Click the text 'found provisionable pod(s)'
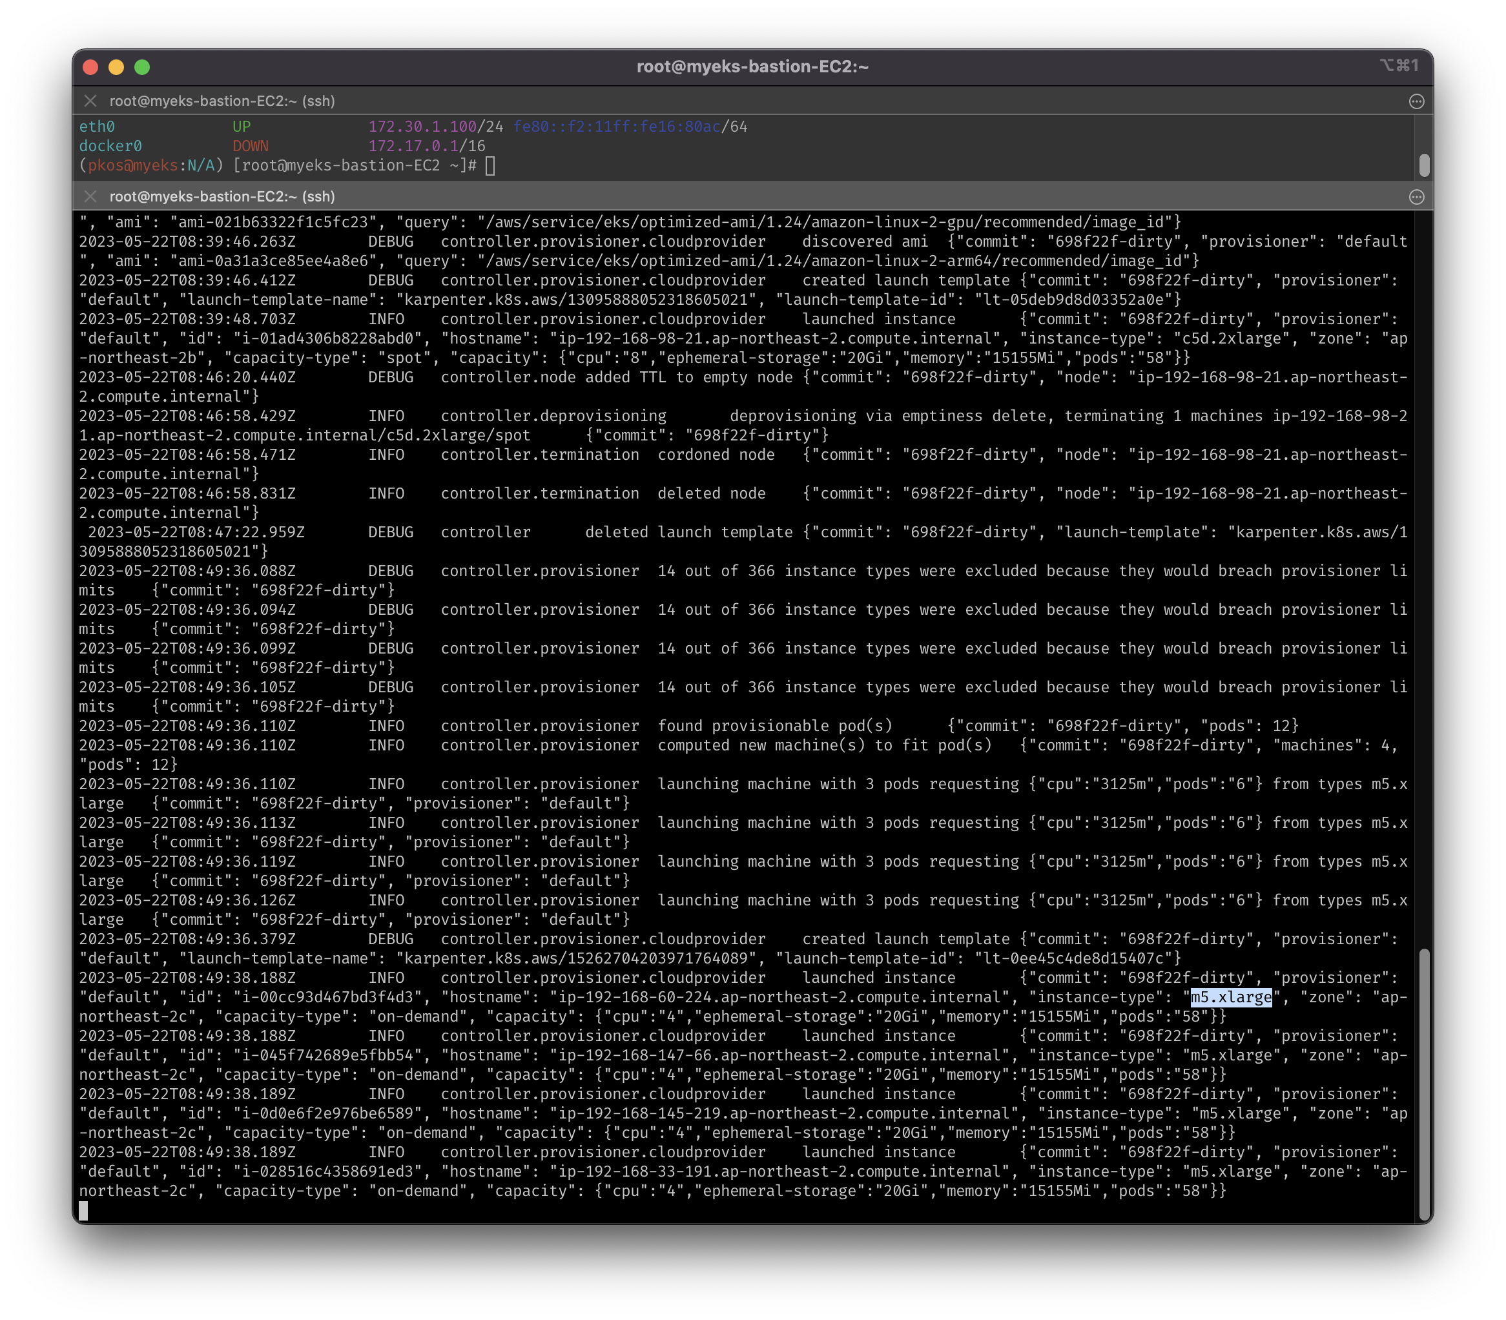 [775, 726]
